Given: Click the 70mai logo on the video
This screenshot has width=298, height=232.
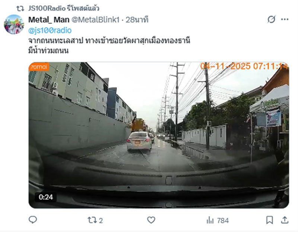Looking at the screenshot, I should click(39, 67).
